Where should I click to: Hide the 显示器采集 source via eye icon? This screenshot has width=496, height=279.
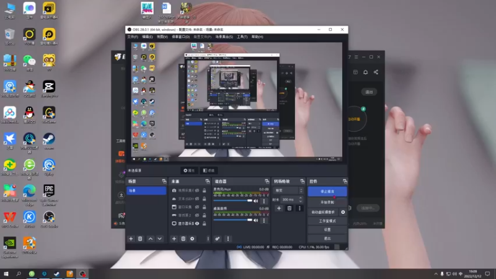197,223
